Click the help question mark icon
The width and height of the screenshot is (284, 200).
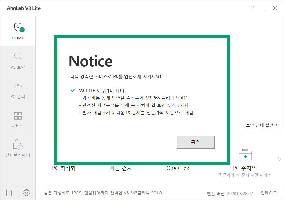tap(252, 8)
